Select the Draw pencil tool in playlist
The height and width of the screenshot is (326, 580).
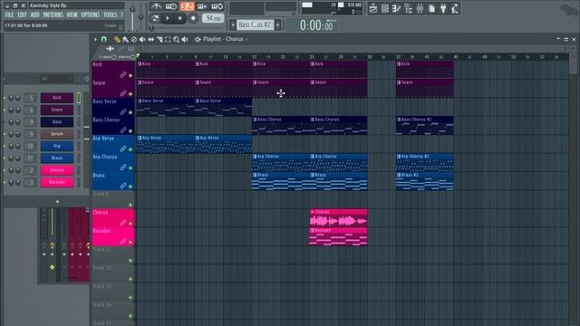(117, 39)
